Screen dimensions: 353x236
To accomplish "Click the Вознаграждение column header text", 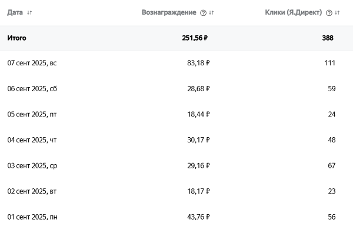I will [169, 12].
